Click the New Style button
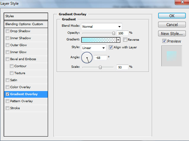The height and width of the screenshot is (141, 189). pyautogui.click(x=172, y=33)
